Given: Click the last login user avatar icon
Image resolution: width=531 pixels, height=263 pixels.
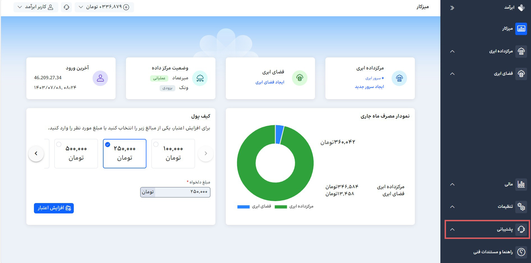Looking at the screenshot, I should click(100, 78).
